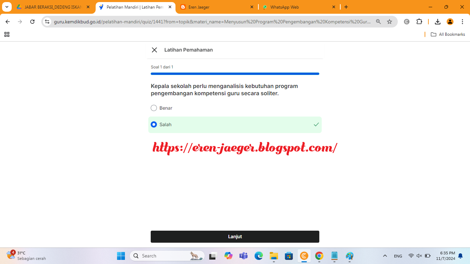Open Task View from taskbar

213,256
